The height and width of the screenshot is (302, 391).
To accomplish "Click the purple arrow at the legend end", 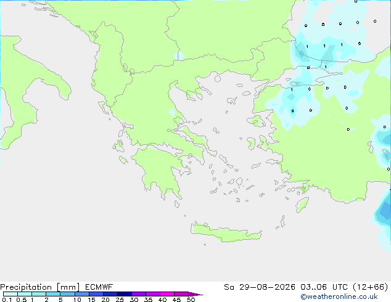I will (196, 294).
